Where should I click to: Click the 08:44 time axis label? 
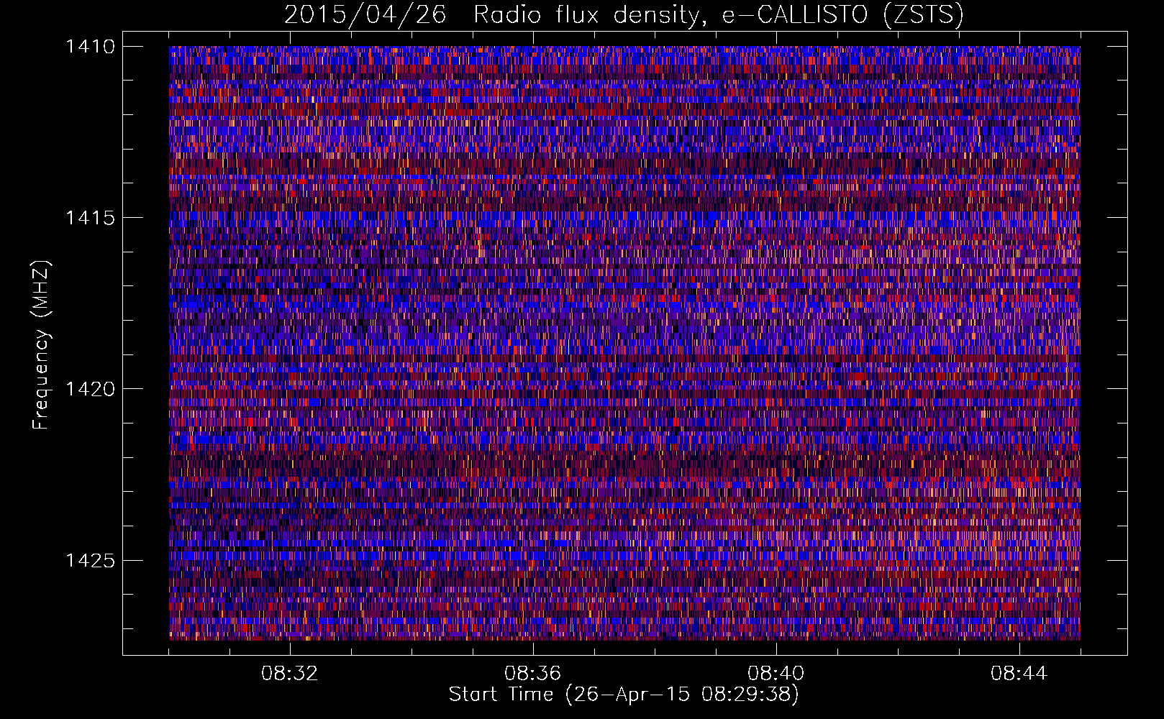[1019, 674]
